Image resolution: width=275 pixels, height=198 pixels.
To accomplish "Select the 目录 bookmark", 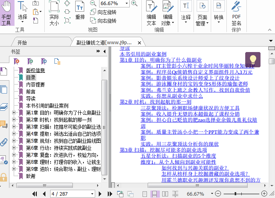I will tap(31, 77).
